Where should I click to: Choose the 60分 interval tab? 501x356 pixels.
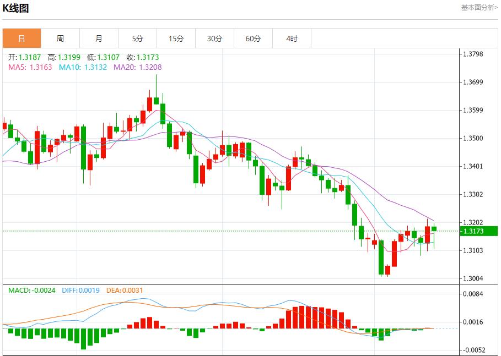253,39
